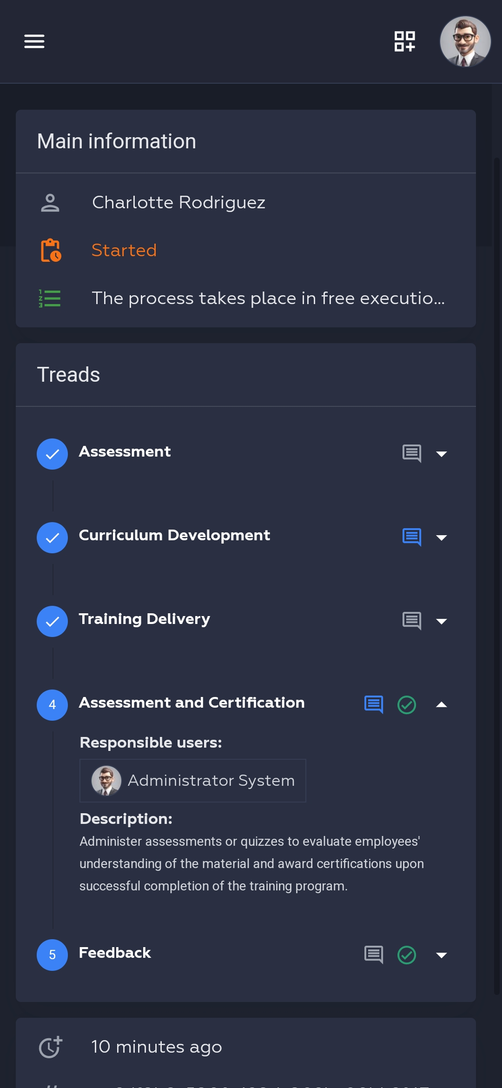Open comments for Feedback thread
This screenshot has height=1088, width=502.
tap(374, 955)
